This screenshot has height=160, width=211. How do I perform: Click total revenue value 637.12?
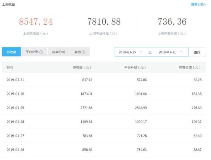pyautogui.click(x=87, y=80)
